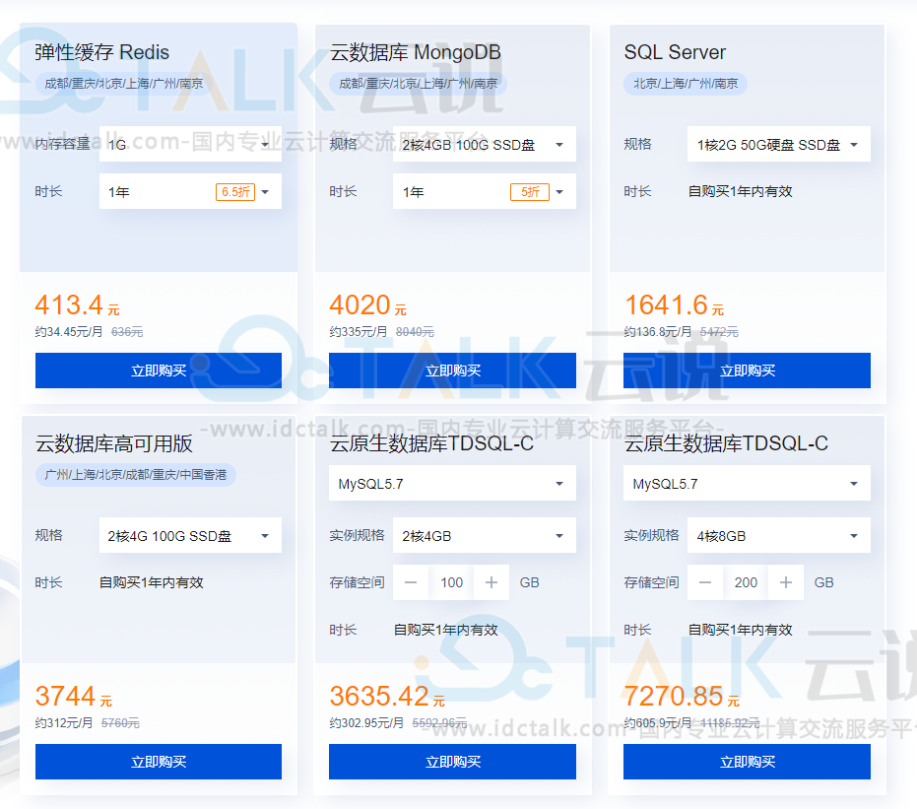Click the struck-through original price 5472元
This screenshot has height=809, width=917.
pos(719,332)
